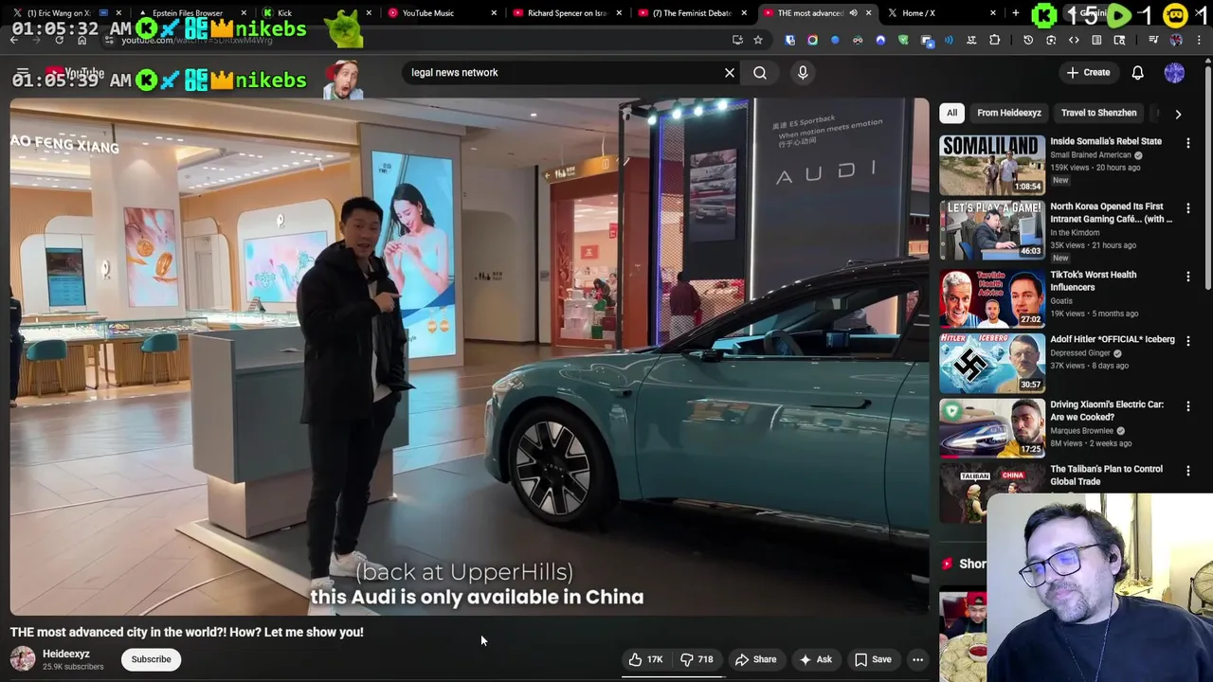
Task: Open options menu for North Korea video
Action: click(1188, 208)
